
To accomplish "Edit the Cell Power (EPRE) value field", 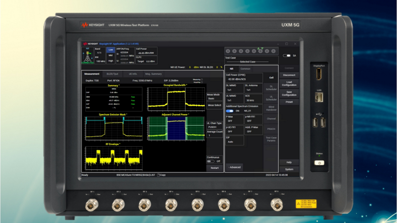I will click(244, 77).
